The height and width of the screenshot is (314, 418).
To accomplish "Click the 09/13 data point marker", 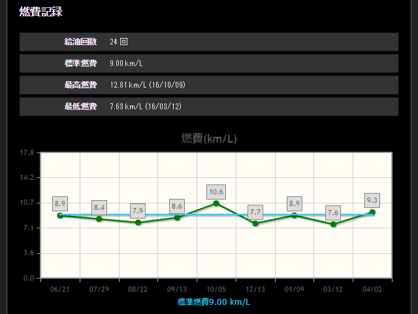I will [177, 218].
